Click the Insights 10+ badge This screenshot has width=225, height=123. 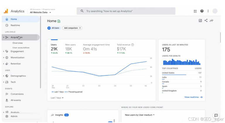(x=67, y=115)
